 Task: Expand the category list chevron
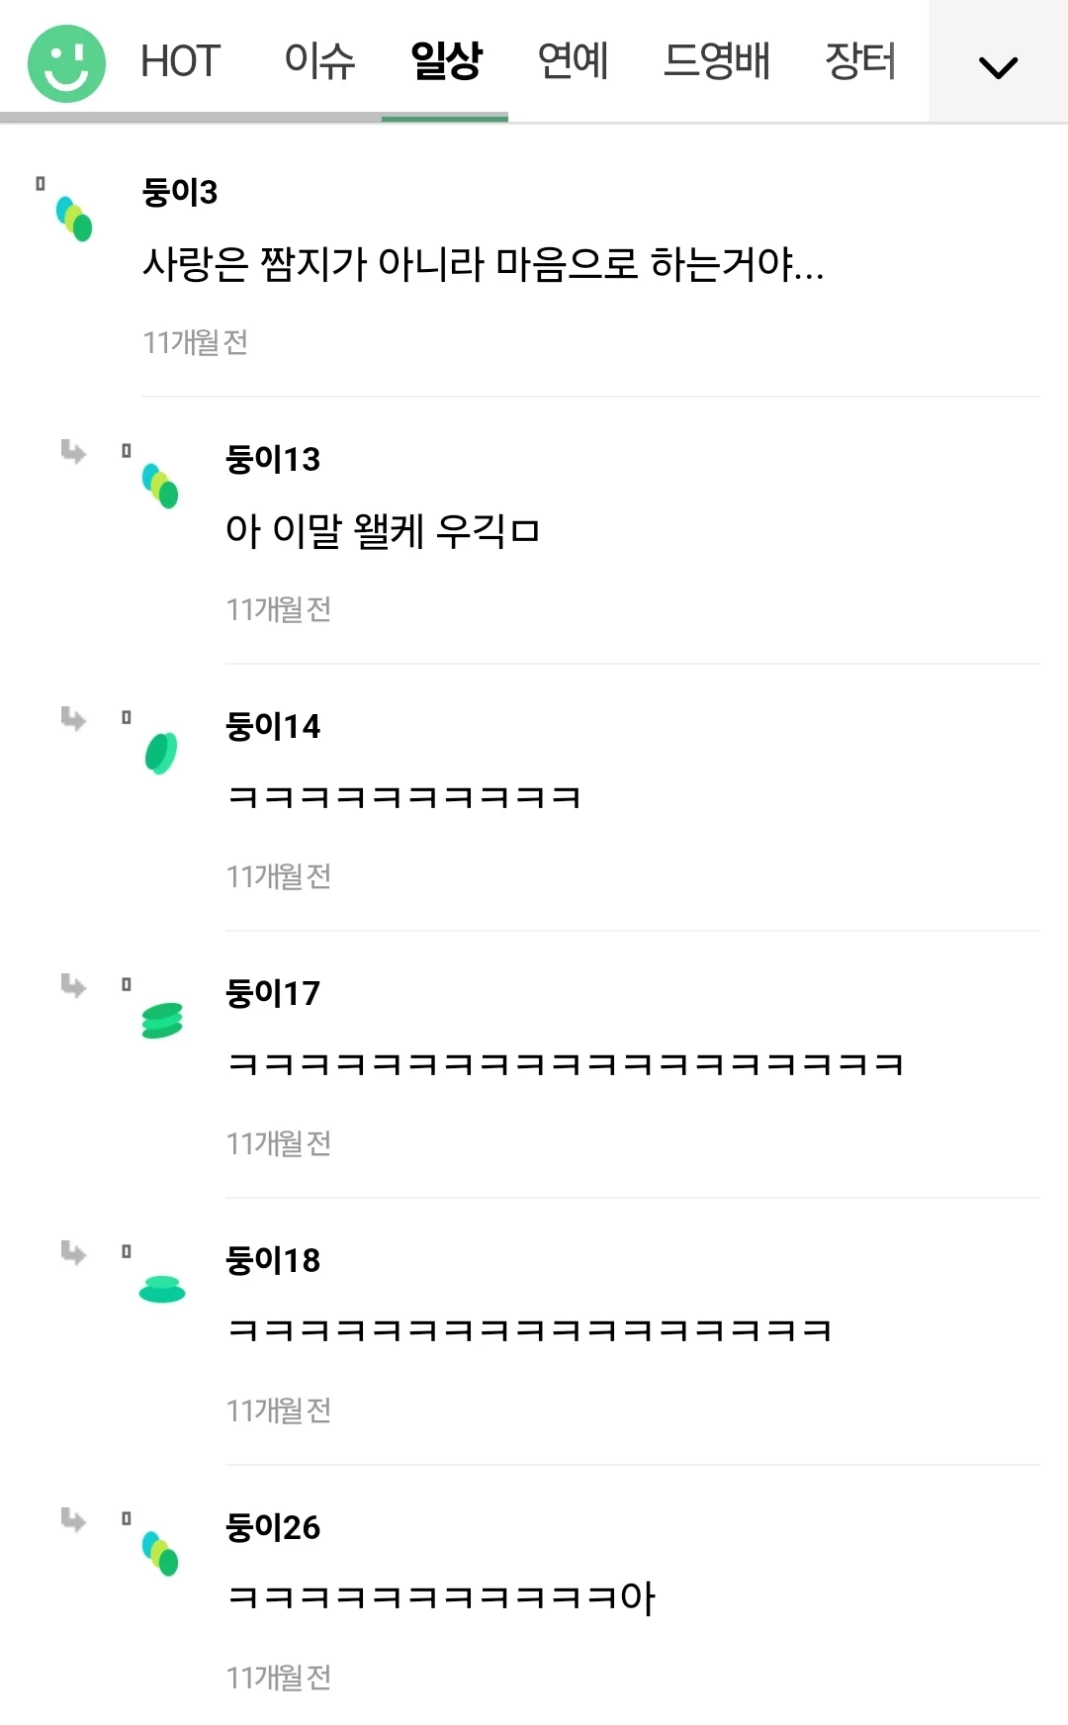click(998, 67)
